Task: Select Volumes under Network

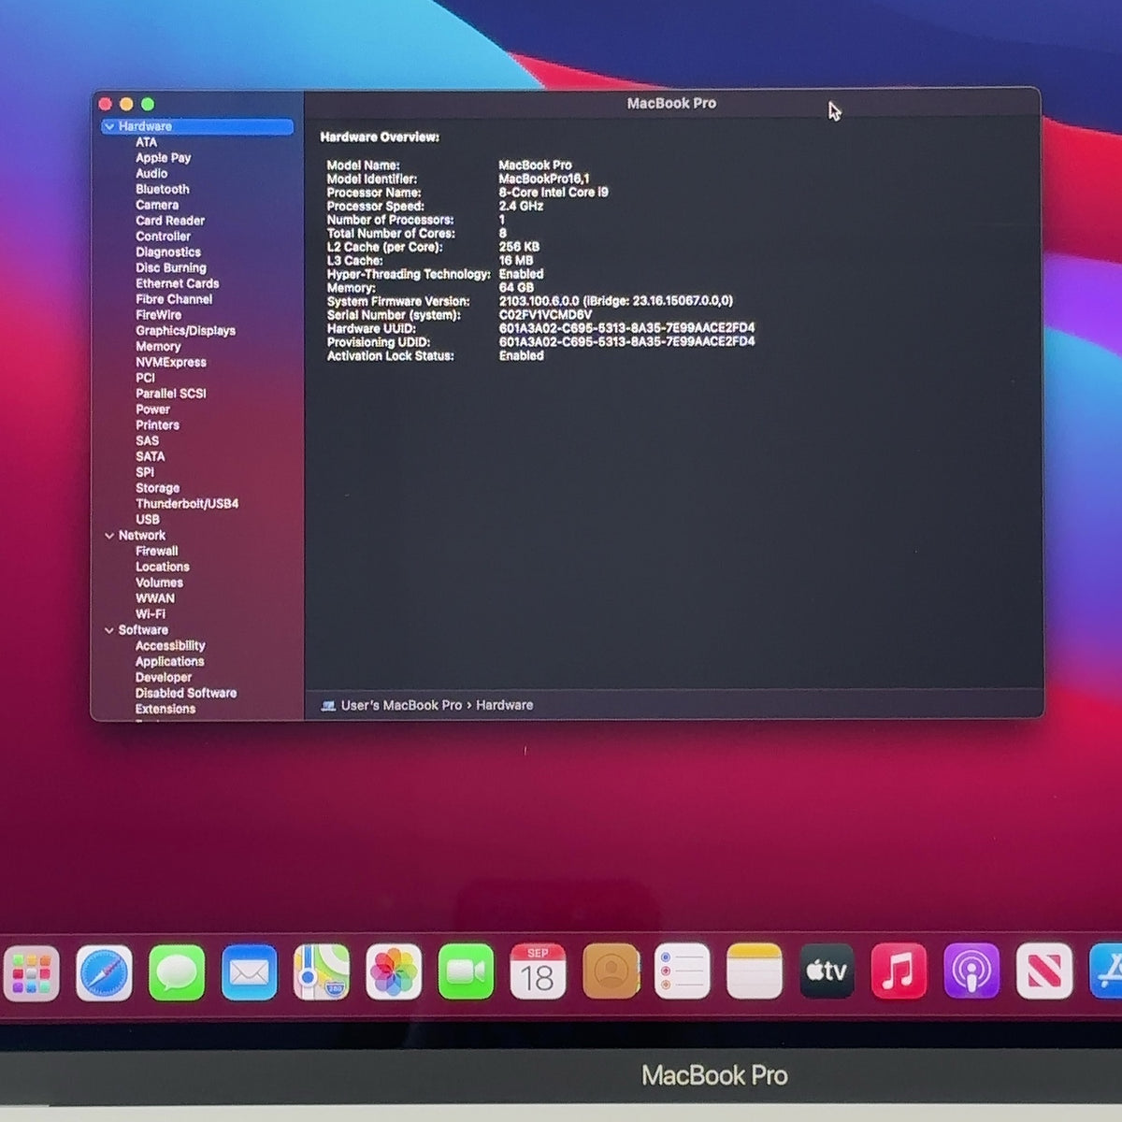Action: [x=159, y=583]
